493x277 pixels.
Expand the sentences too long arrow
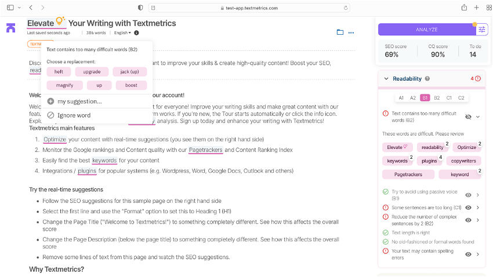[x=477, y=207]
